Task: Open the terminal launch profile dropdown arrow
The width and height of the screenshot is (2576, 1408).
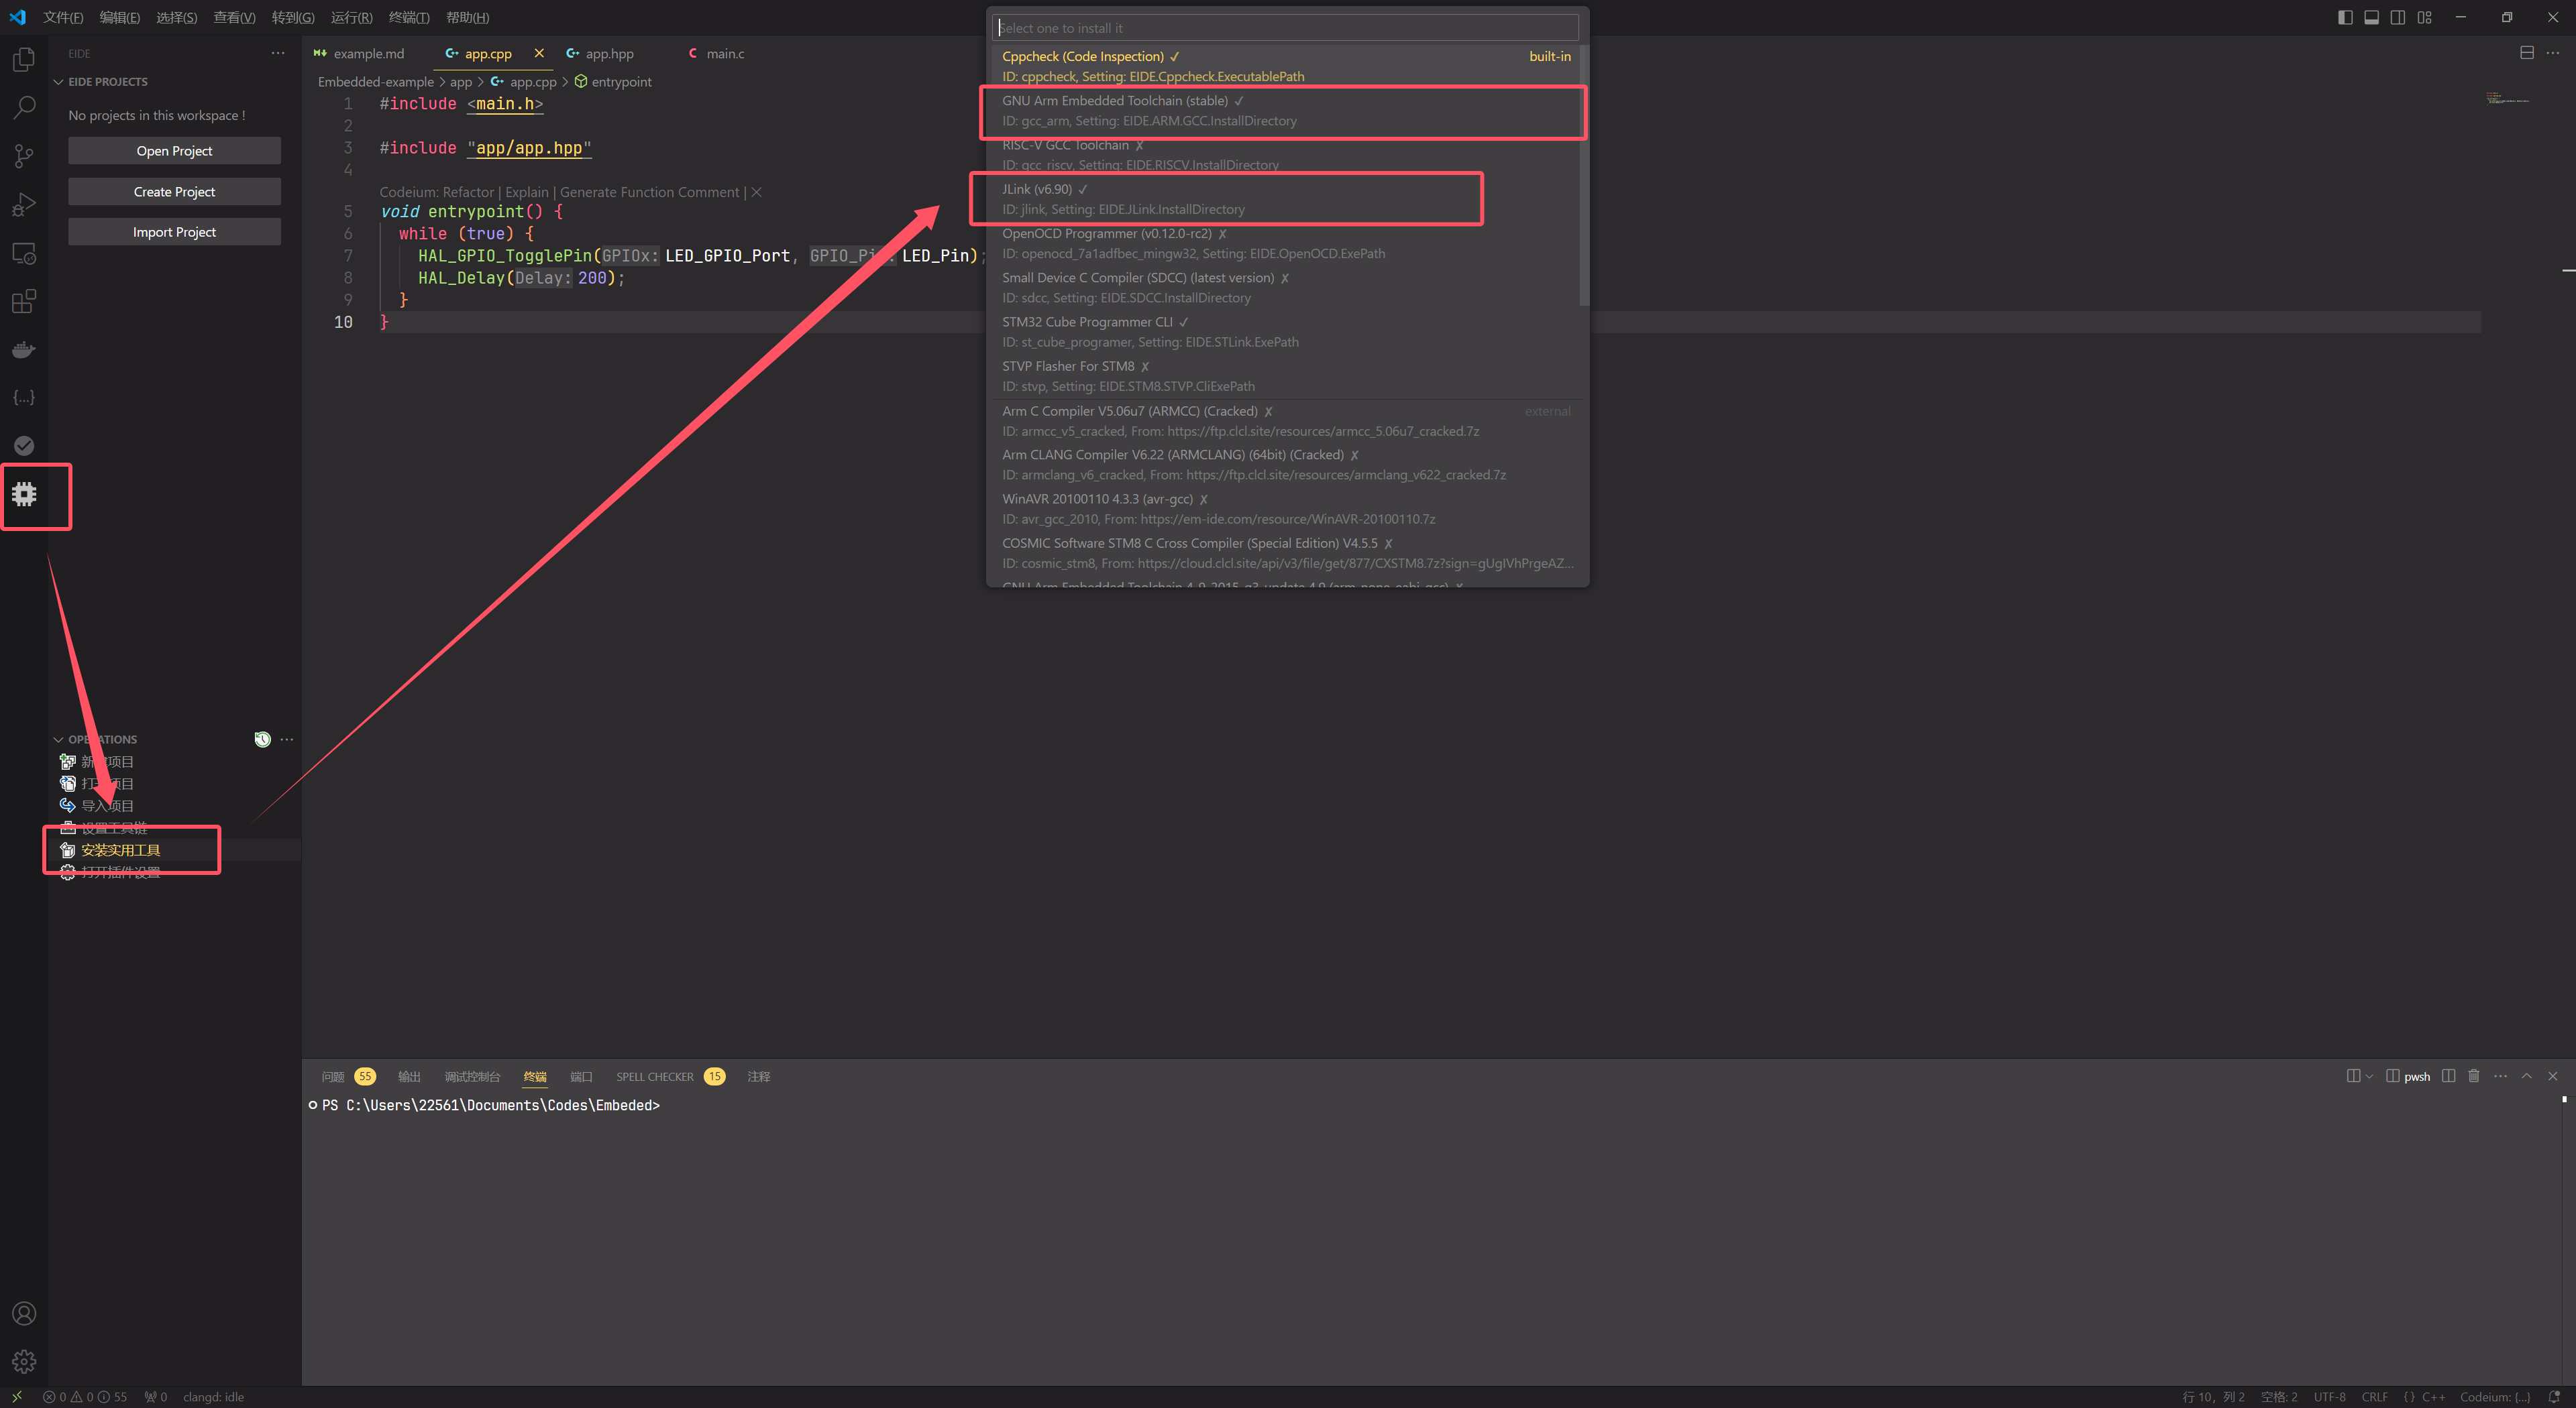Action: (2368, 1076)
